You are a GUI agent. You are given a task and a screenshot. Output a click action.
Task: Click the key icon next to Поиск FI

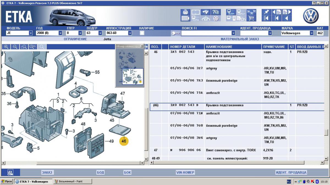176,33
